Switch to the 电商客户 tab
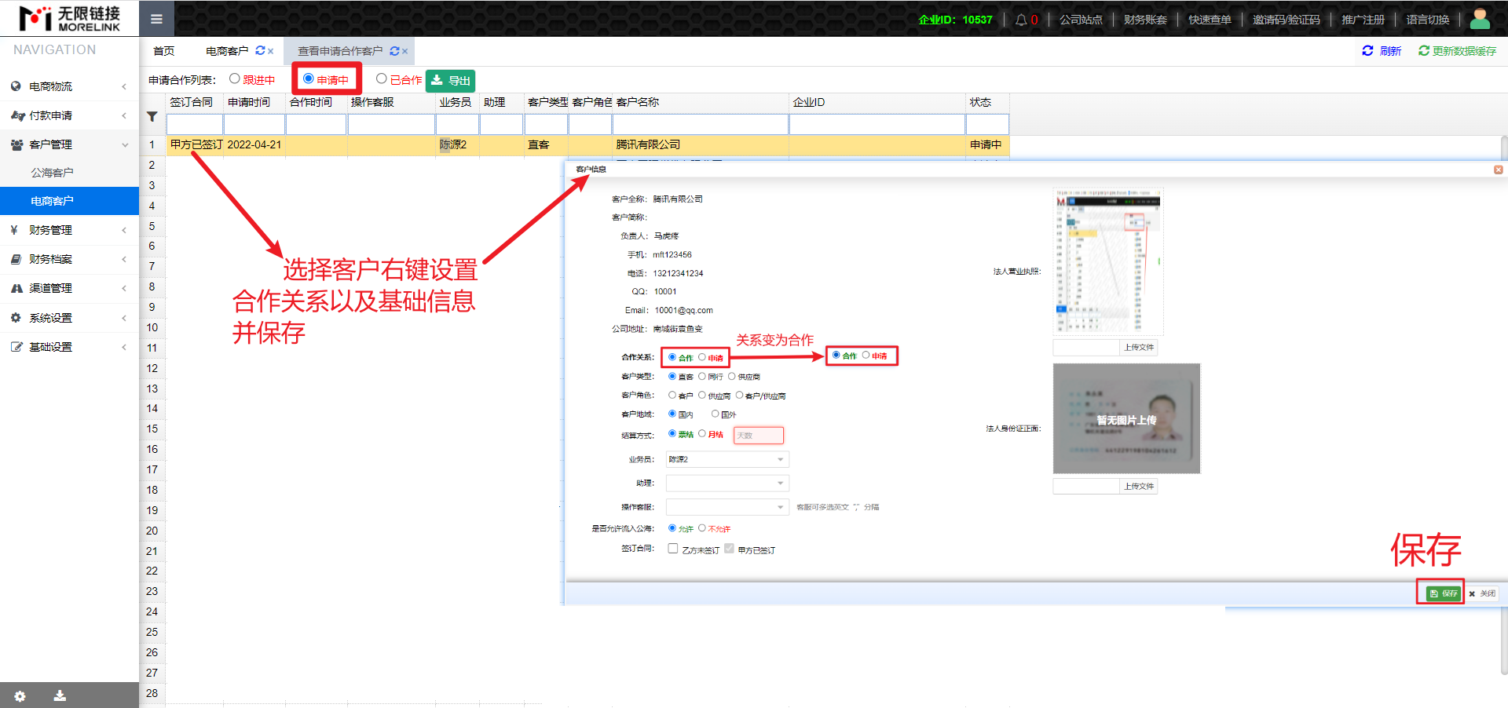This screenshot has width=1508, height=708. click(227, 51)
